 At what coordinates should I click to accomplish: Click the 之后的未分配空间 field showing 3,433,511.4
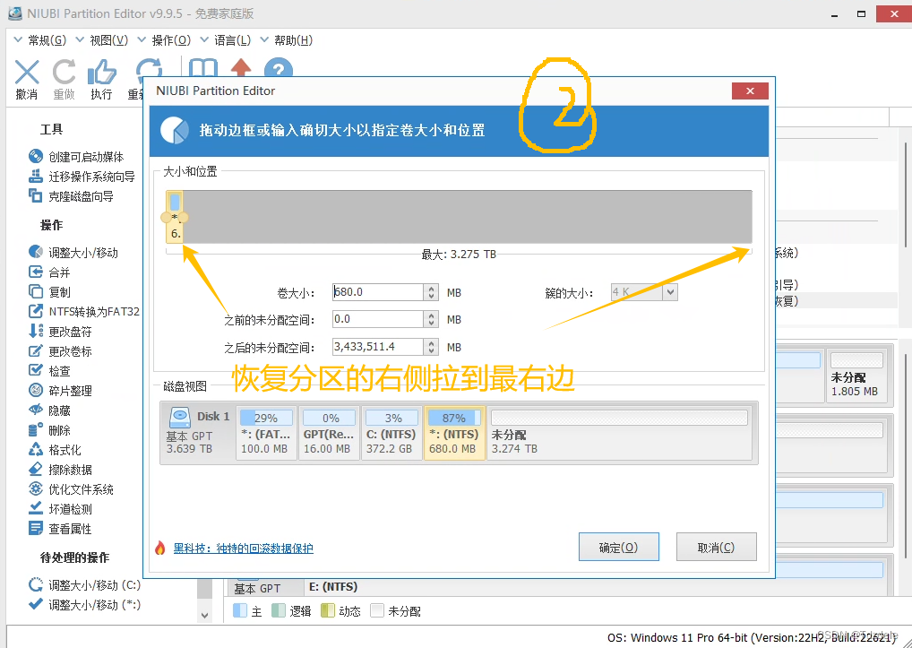(x=378, y=347)
